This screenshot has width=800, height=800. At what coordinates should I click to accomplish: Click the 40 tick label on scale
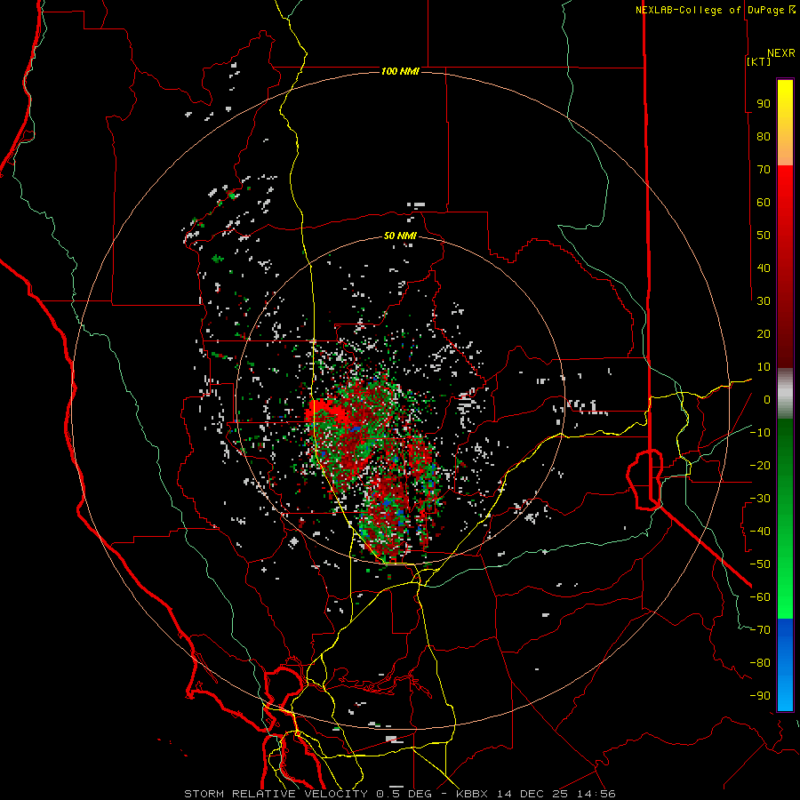764,268
